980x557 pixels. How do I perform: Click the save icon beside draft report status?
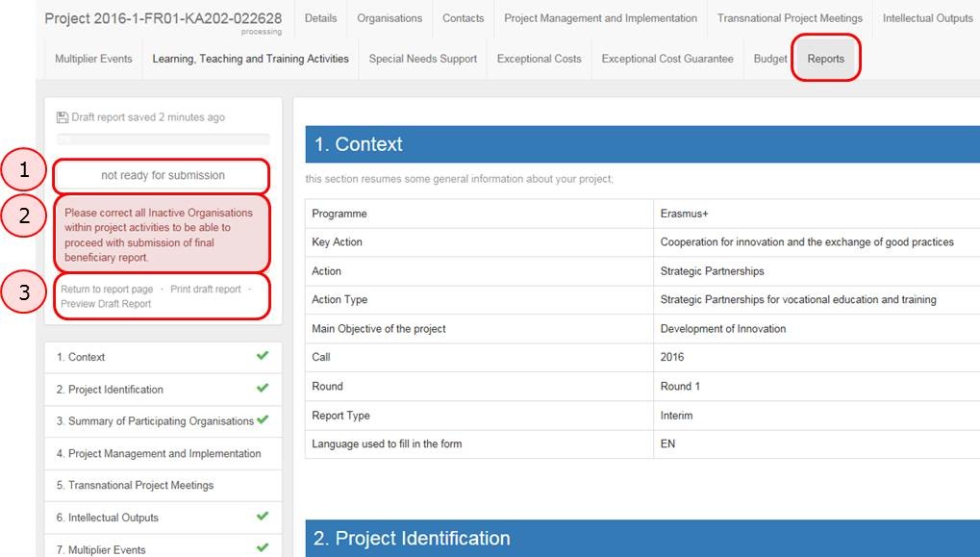click(x=63, y=117)
